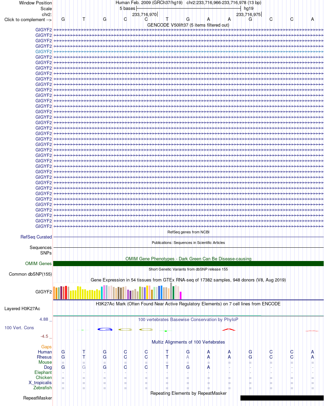Image resolution: width=324 pixels, height=406 pixels.
Task: Click the Human alignment row label
Action: (x=45, y=352)
